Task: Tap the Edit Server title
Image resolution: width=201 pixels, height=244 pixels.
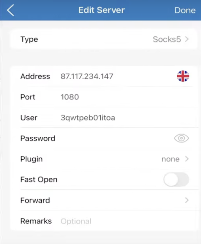Action: click(x=101, y=10)
